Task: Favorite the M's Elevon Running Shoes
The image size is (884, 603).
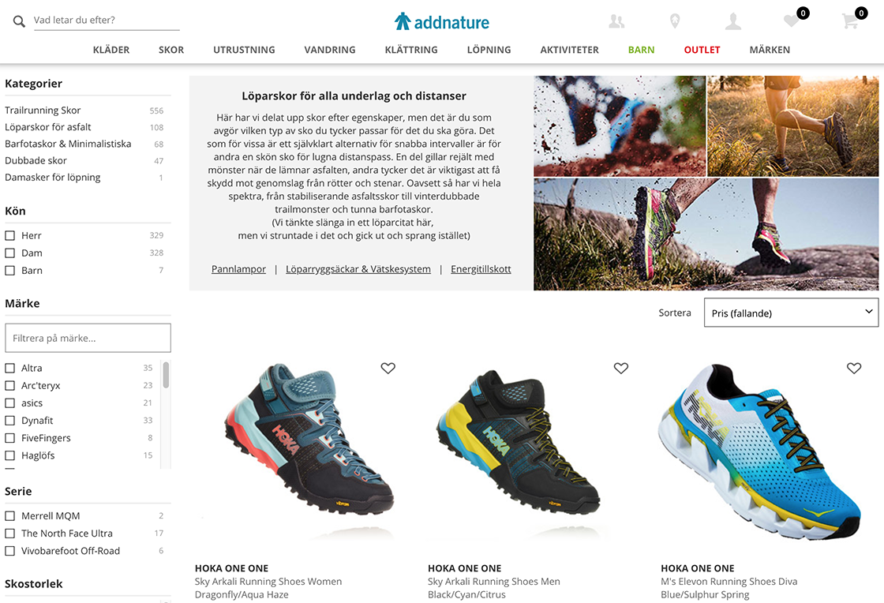Action: (x=854, y=368)
